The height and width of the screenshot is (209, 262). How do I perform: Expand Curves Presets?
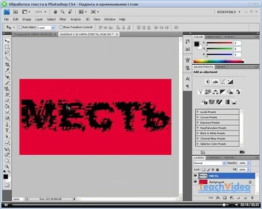[x=198, y=117]
